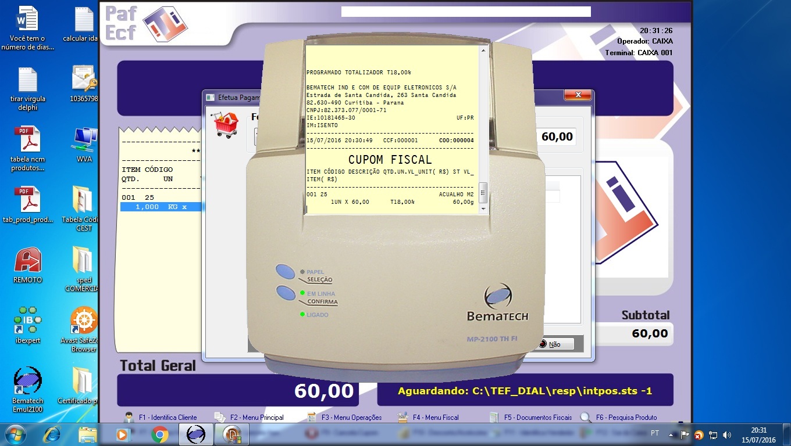This screenshot has height=446, width=791.
Task: Open F2 - Menu Principal
Action: (x=249, y=417)
